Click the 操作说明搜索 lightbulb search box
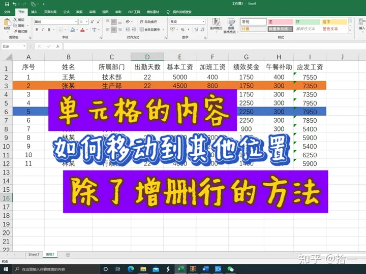Screen dimensions: 366x274 (x=179, y=12)
